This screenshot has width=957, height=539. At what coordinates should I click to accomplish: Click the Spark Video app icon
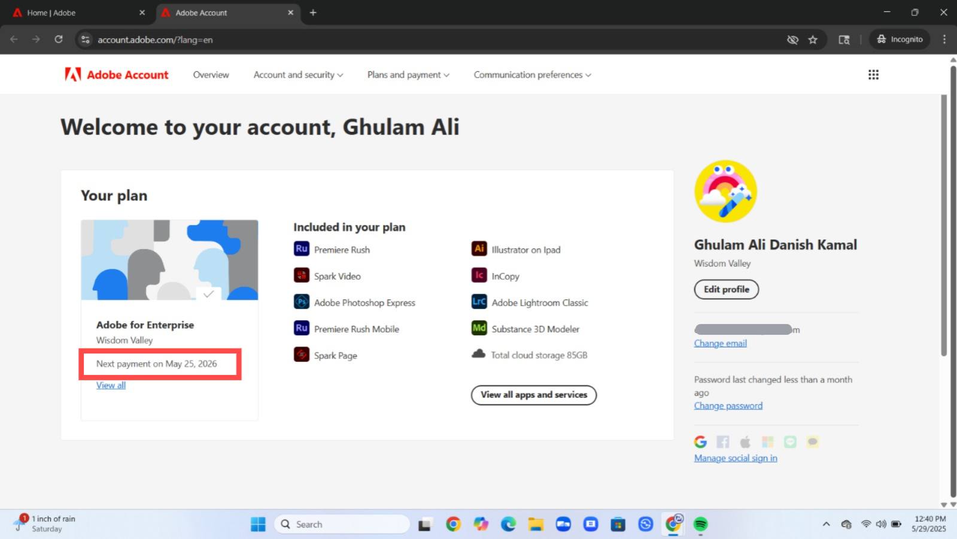(x=301, y=275)
